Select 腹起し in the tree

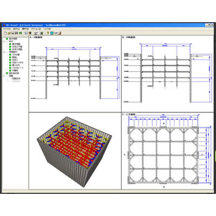click(15, 57)
